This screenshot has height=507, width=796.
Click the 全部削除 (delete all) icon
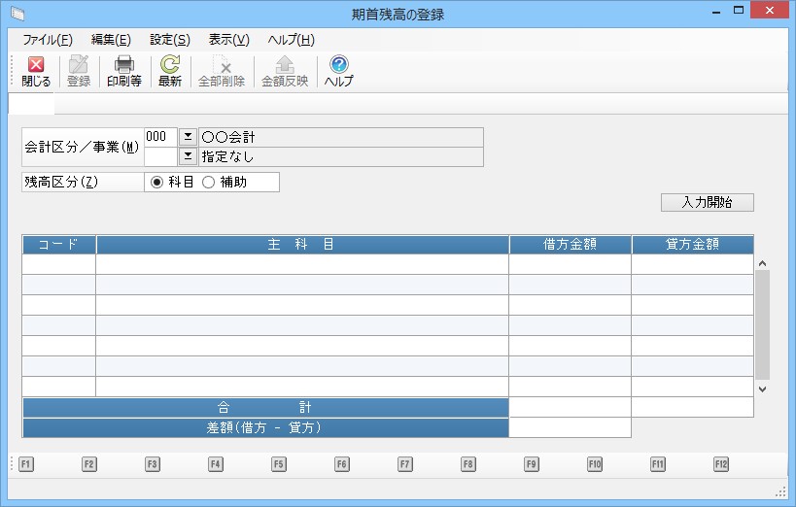[222, 66]
